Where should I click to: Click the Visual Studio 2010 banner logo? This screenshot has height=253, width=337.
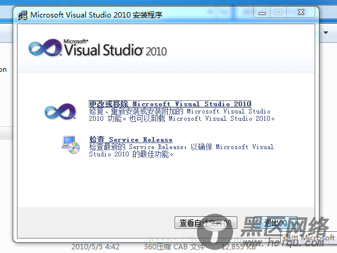click(x=98, y=48)
